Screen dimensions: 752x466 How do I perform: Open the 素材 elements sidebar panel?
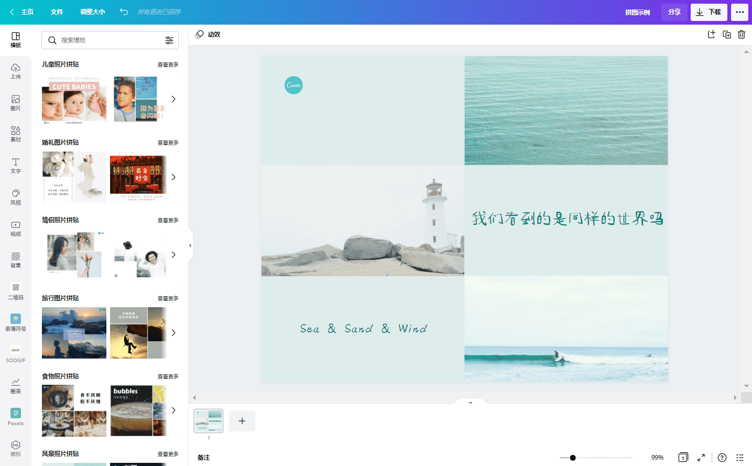(x=16, y=134)
